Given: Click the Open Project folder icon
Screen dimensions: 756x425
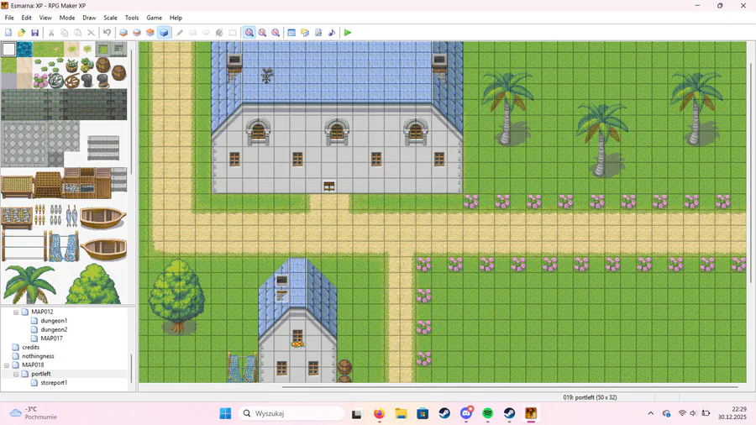Looking at the screenshot, I should [21, 33].
